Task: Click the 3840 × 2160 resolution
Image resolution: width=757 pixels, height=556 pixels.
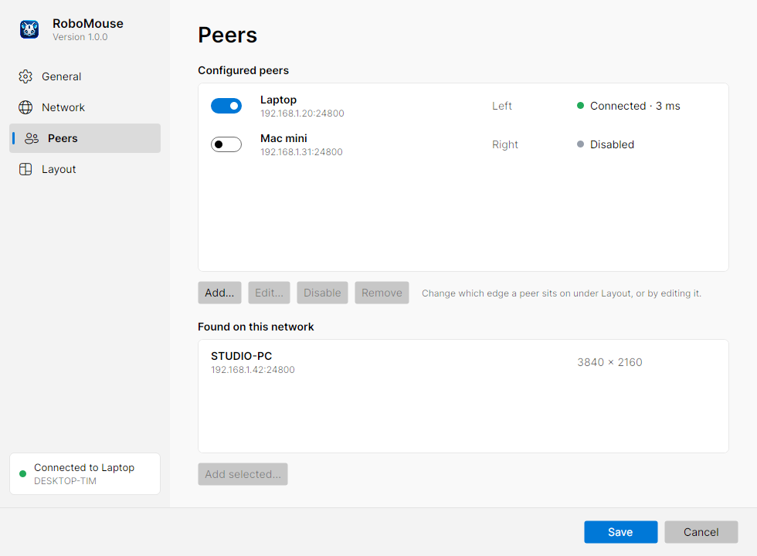Action: pos(609,362)
